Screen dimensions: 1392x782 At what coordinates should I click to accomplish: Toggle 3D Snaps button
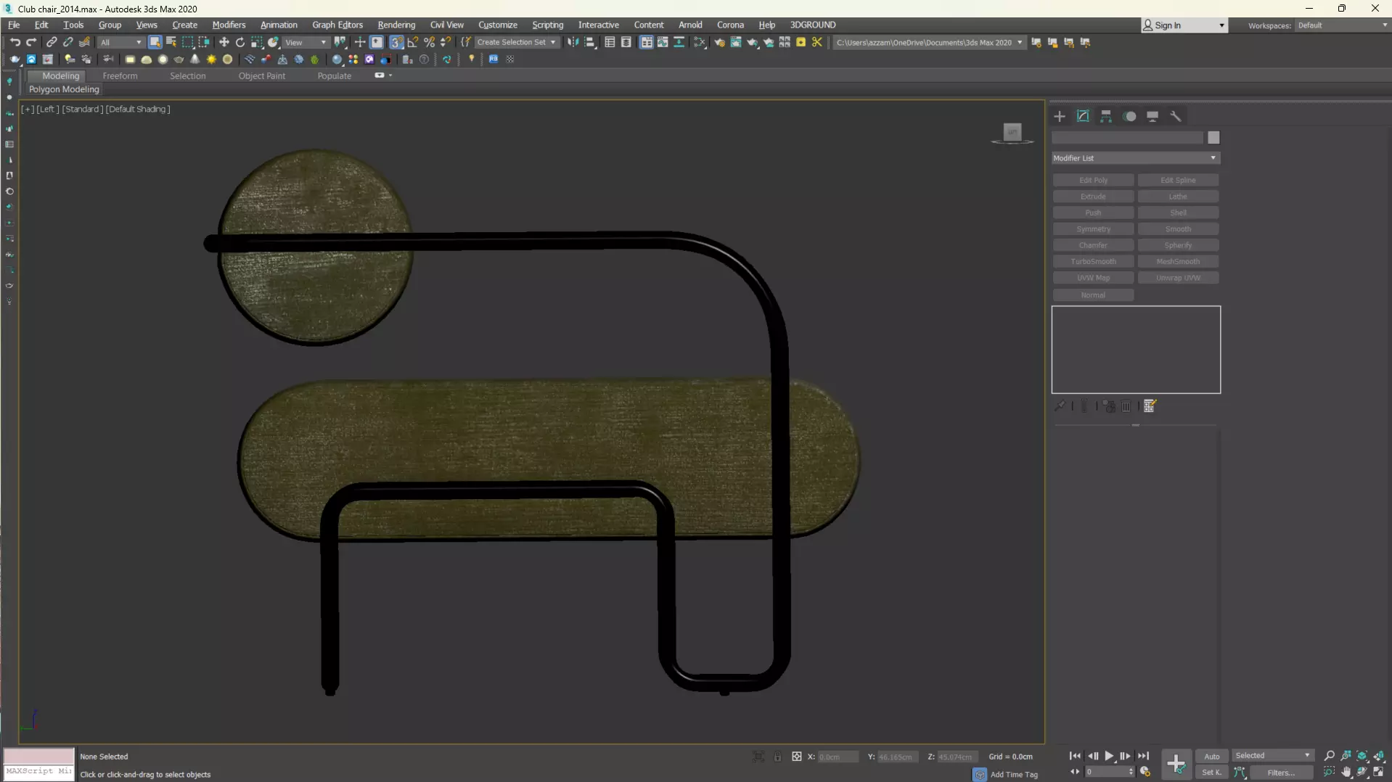pyautogui.click(x=396, y=42)
